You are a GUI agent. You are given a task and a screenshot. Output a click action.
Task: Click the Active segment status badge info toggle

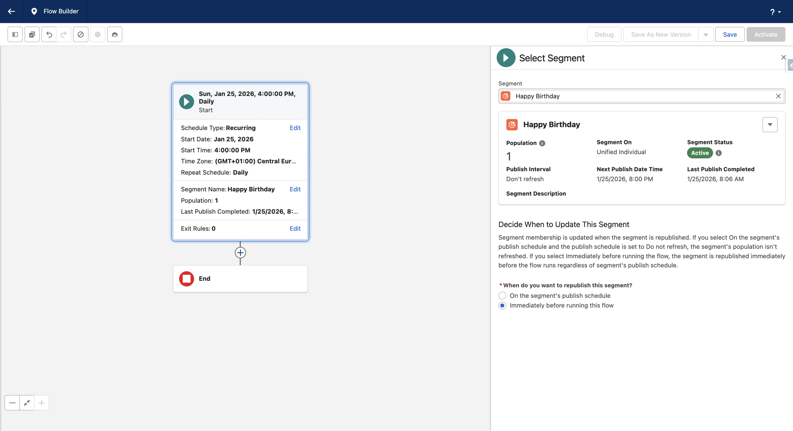click(719, 153)
